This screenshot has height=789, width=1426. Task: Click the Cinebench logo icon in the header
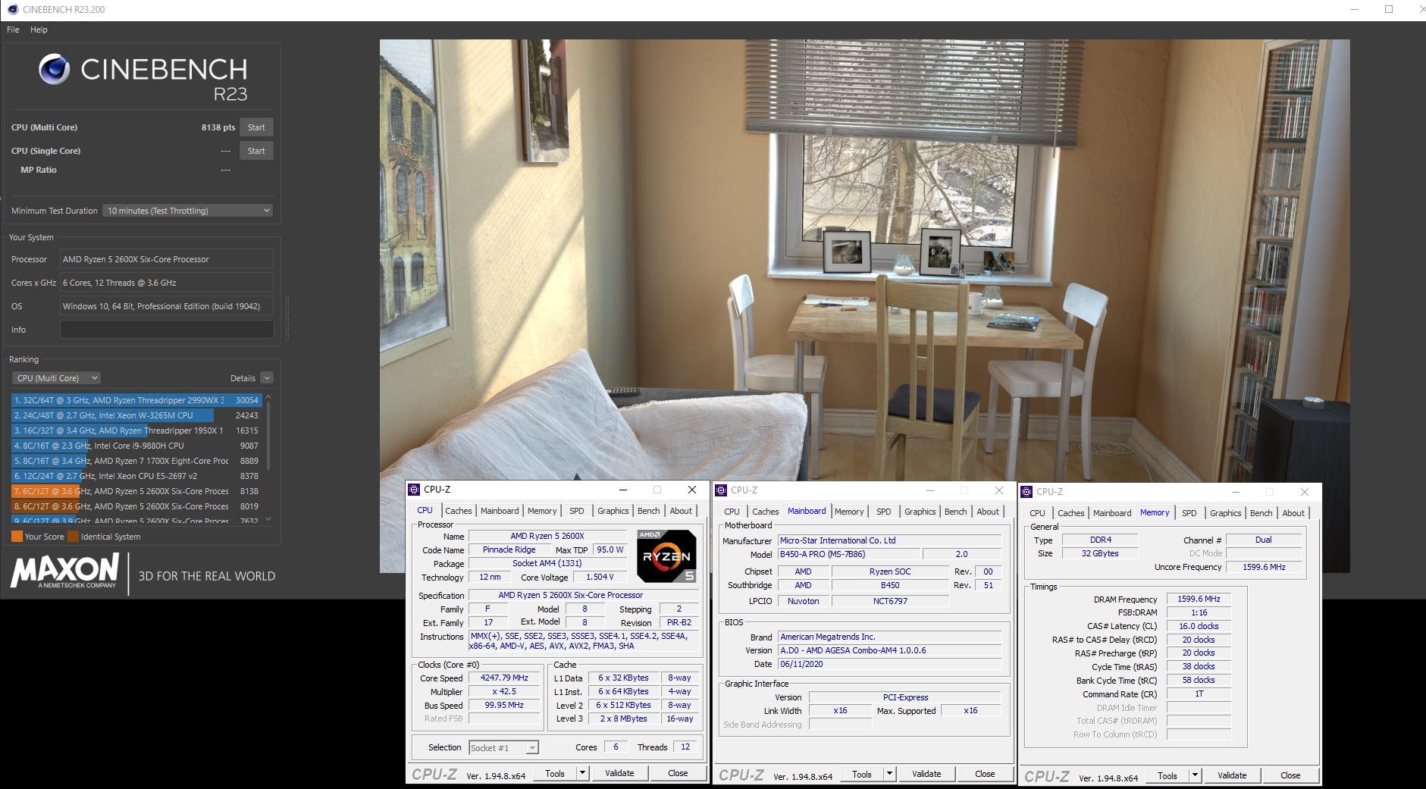(55, 69)
